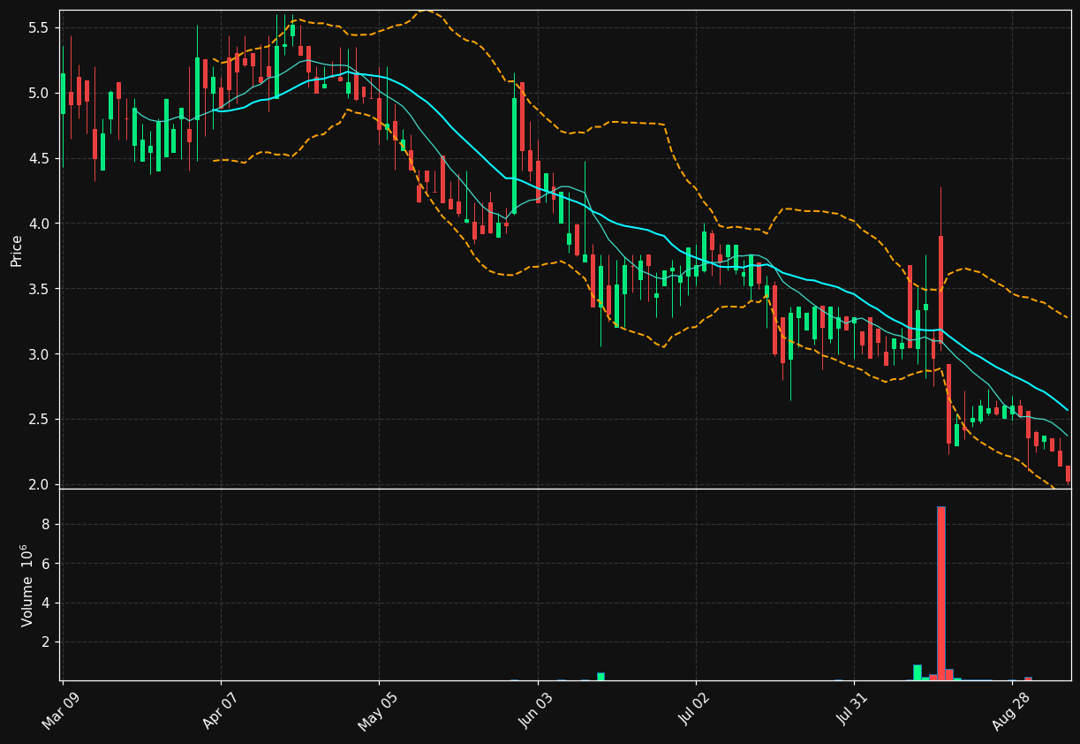1080x744 pixels.
Task: Click the Price axis title
Action: [17, 250]
